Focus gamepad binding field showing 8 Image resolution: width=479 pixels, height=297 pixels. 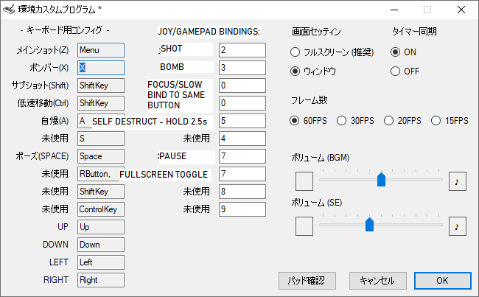coord(242,192)
